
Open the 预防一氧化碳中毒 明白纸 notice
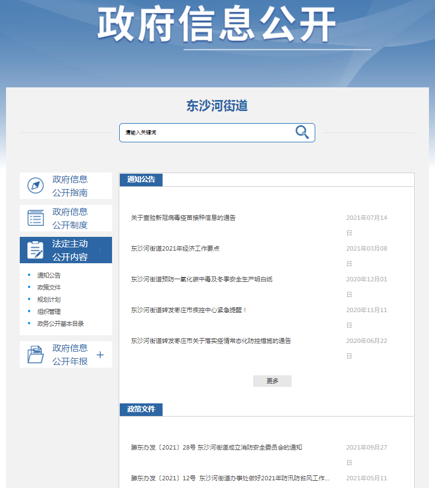[202, 279]
